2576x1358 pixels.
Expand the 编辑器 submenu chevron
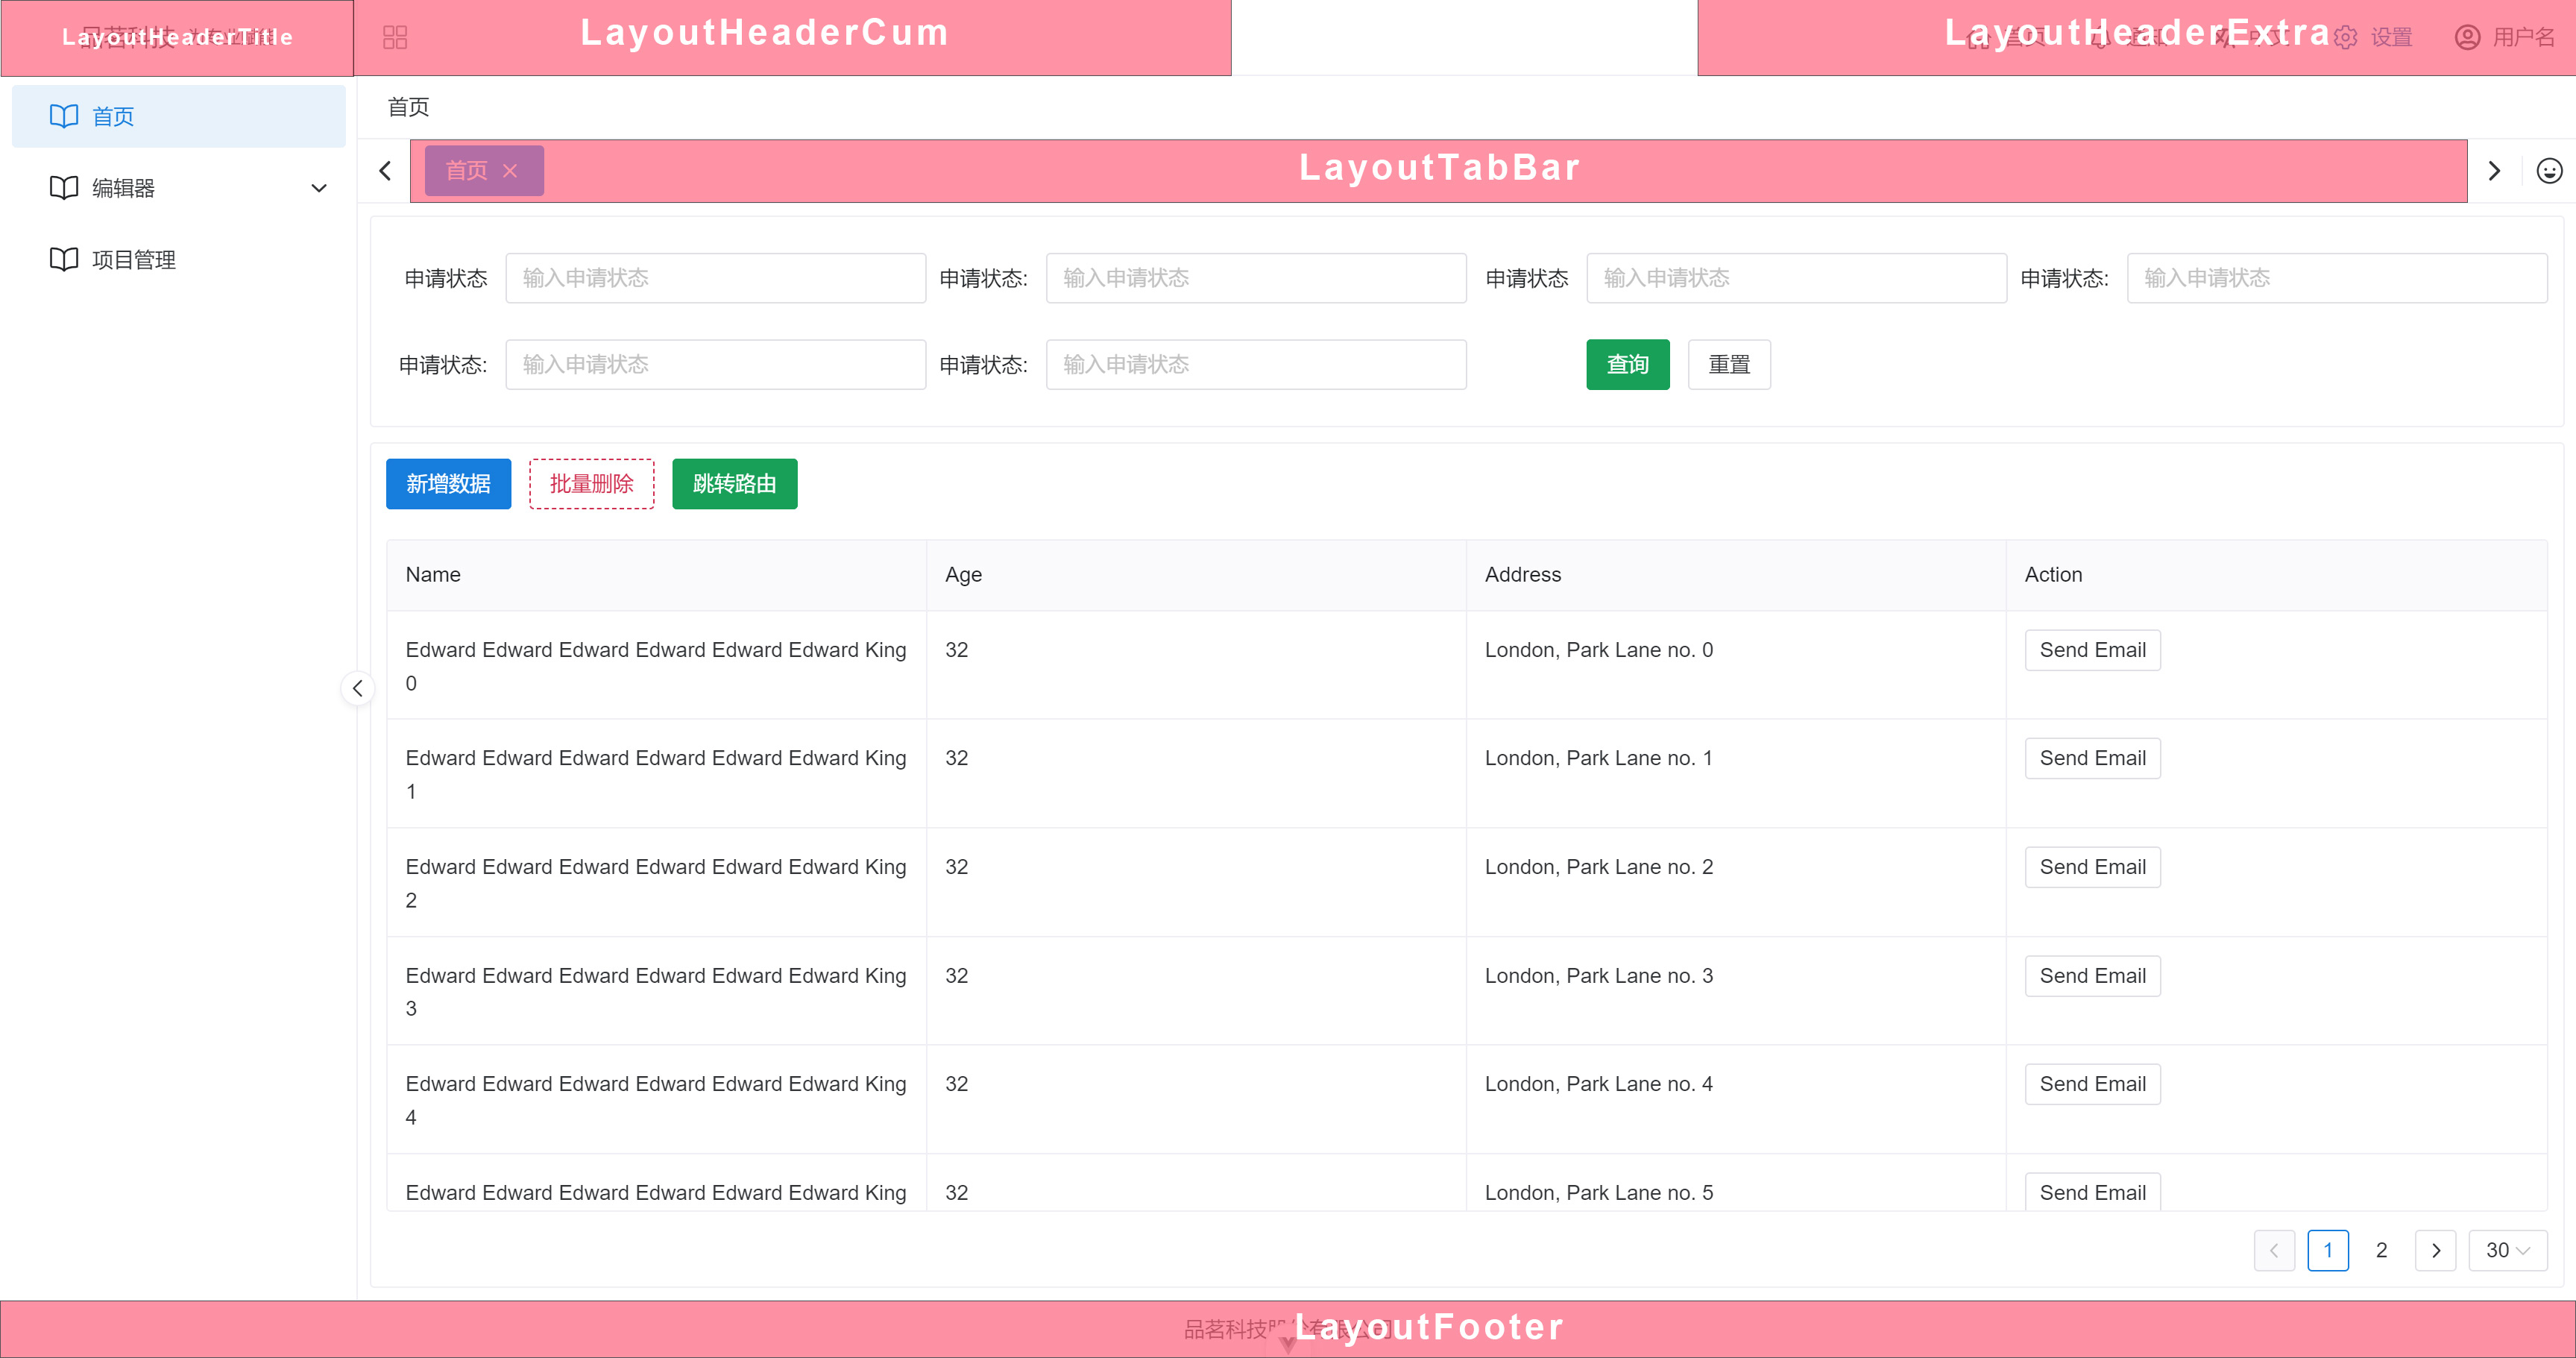pos(319,188)
